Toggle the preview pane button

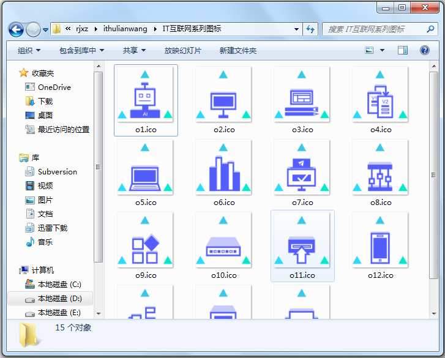(402, 51)
